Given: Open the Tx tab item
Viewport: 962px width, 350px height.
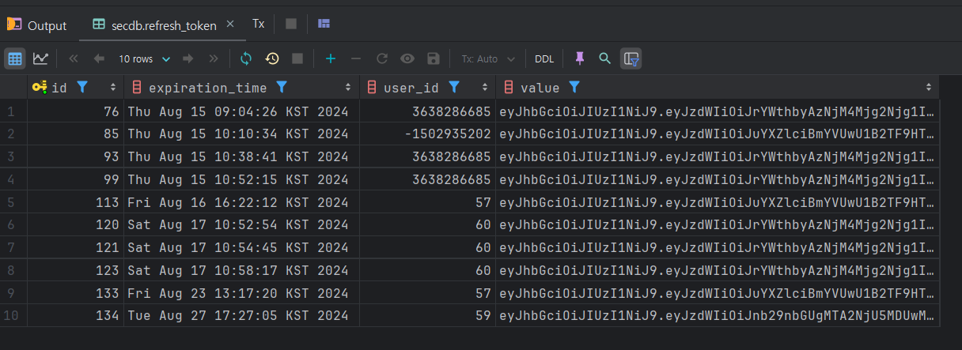Looking at the screenshot, I should coord(259,24).
